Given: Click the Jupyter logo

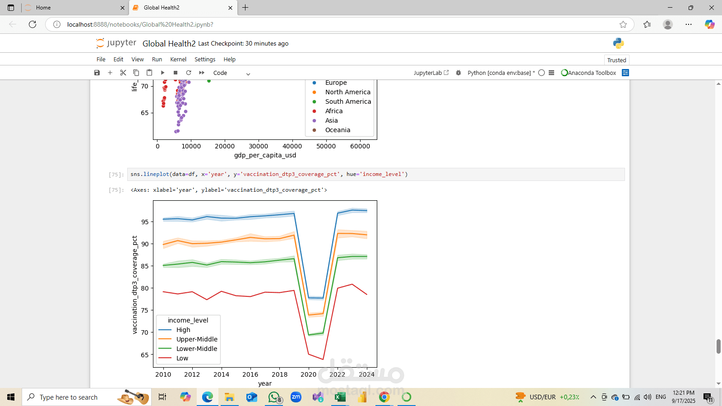Looking at the screenshot, I should [116, 43].
